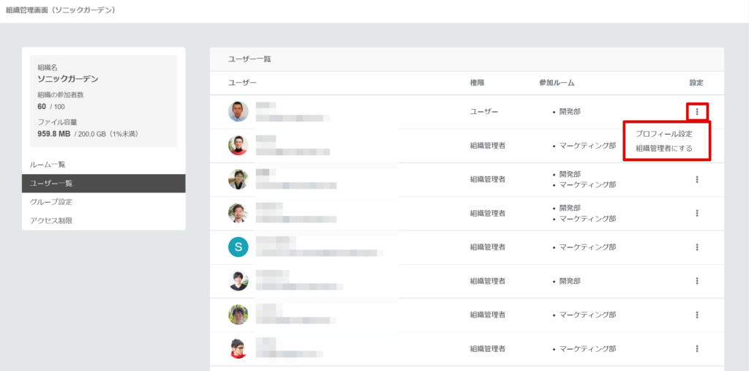The image size is (749, 371).
Task: Open アクセス制限 in the sidebar
Action: click(x=51, y=220)
